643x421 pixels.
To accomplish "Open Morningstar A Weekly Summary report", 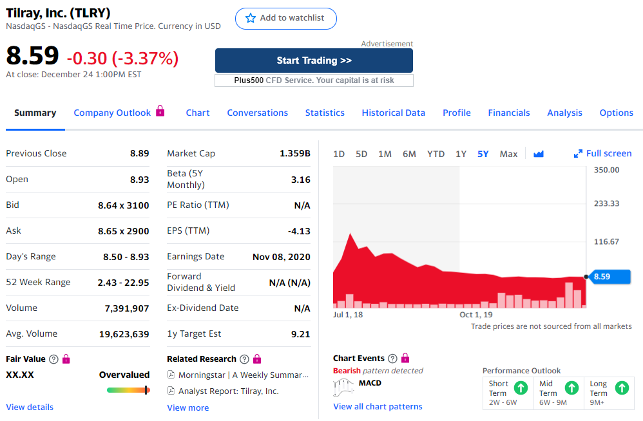I will tap(243, 375).
